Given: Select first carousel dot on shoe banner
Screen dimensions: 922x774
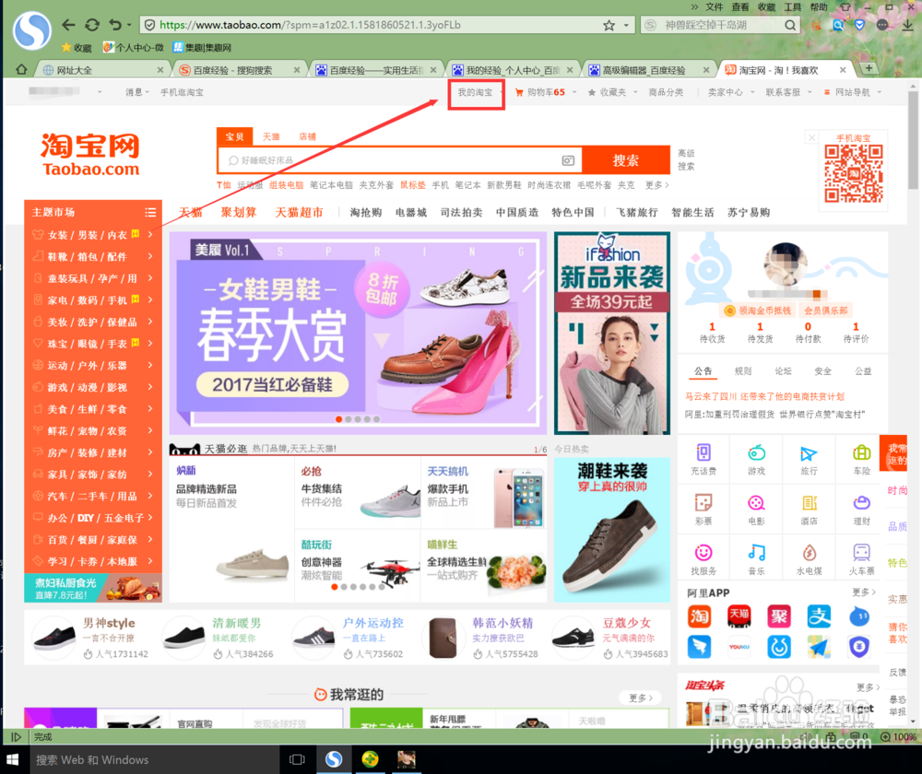Looking at the screenshot, I should coord(338,419).
